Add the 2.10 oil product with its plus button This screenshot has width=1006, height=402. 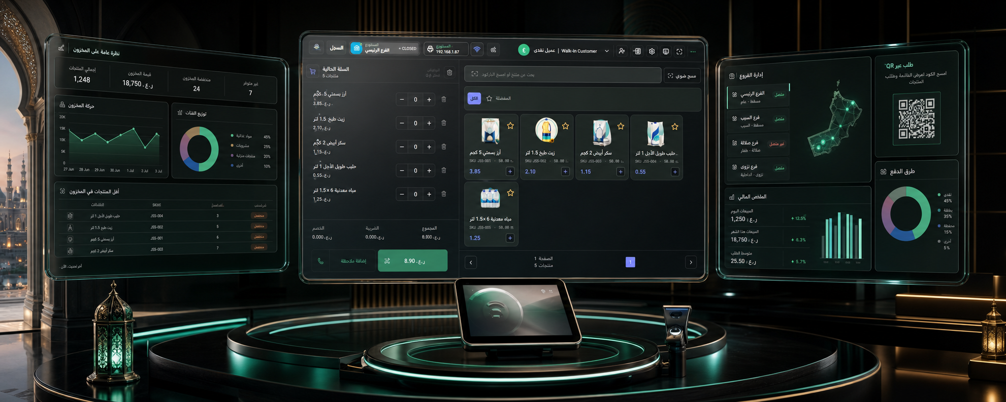pos(565,171)
